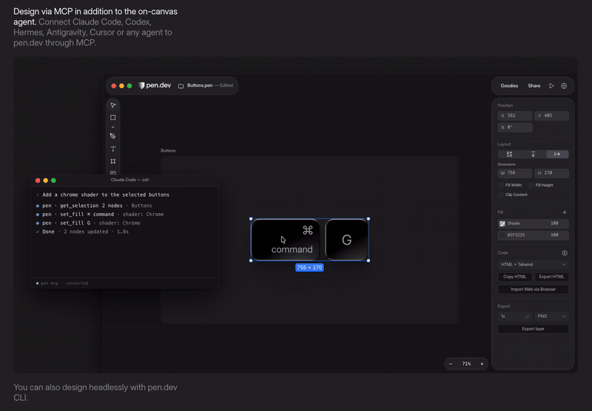Click the chrome shader prompt line
The width and height of the screenshot is (592, 411).
pos(103,195)
